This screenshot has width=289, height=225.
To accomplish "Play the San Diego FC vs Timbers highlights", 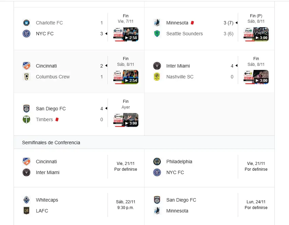I will [x=126, y=120].
